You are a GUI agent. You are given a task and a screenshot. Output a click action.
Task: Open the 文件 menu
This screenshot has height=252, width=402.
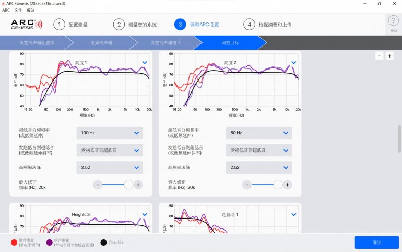pos(18,10)
